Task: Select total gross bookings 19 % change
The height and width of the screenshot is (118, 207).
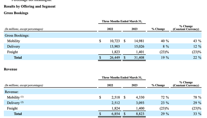Action: (165, 58)
